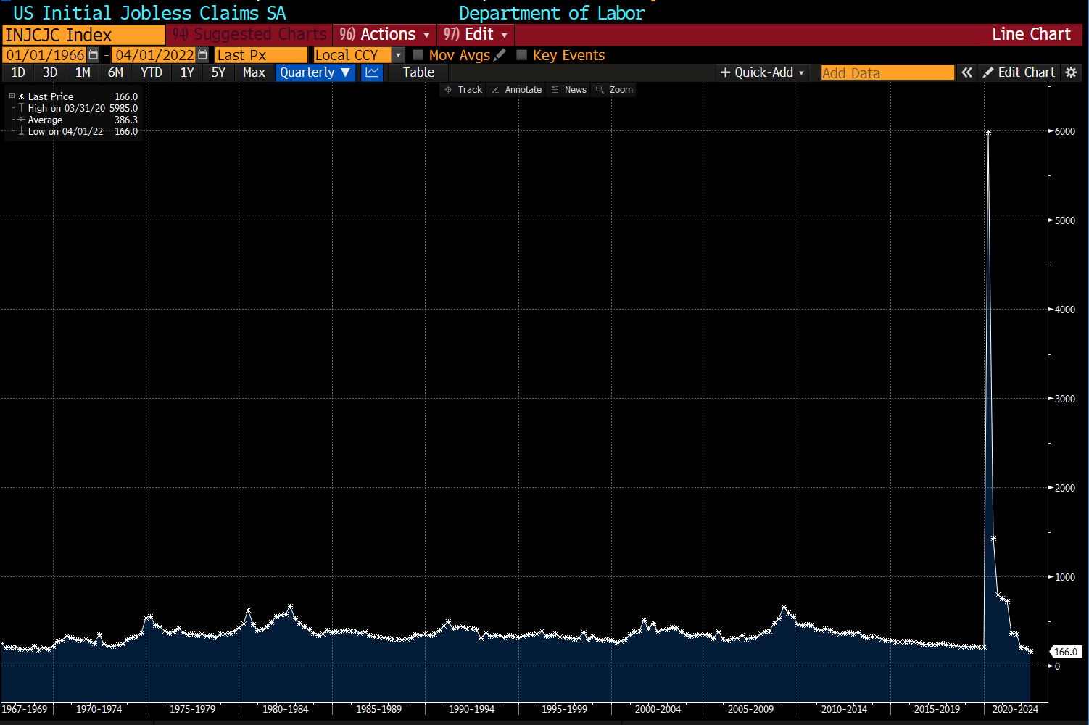This screenshot has height=725, width=1089.
Task: Collapse panel with double chevron icon
Action: (966, 72)
